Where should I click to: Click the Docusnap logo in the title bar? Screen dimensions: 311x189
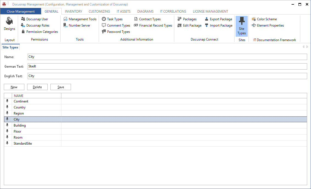(x=4, y=4)
